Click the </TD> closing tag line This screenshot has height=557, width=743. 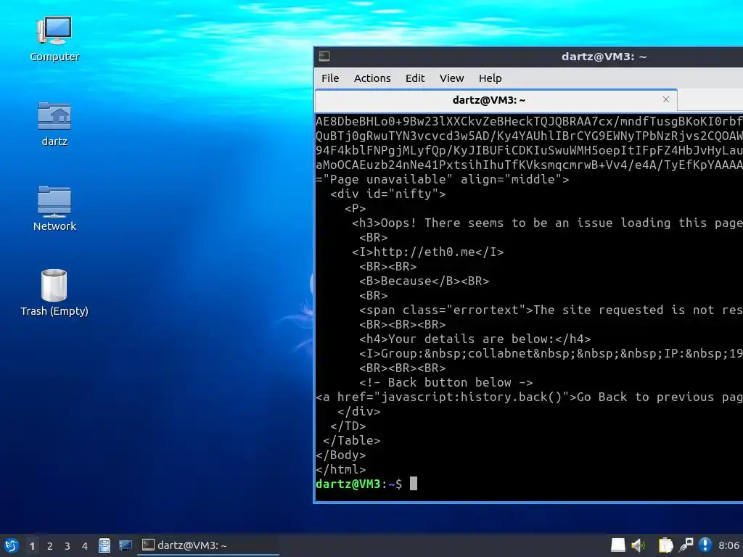[348, 426]
